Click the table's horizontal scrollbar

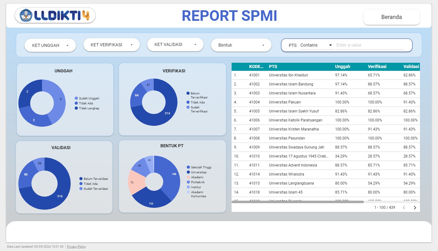point(298,202)
